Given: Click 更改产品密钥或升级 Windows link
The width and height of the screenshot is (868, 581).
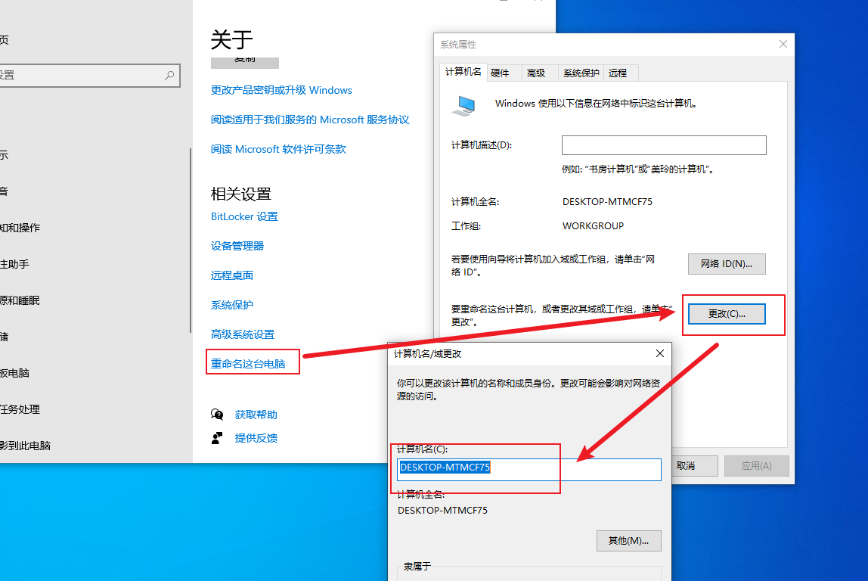Looking at the screenshot, I should point(281,90).
